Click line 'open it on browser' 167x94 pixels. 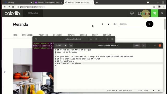67,52
